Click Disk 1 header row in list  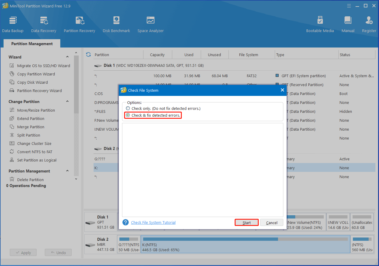tap(234, 65)
